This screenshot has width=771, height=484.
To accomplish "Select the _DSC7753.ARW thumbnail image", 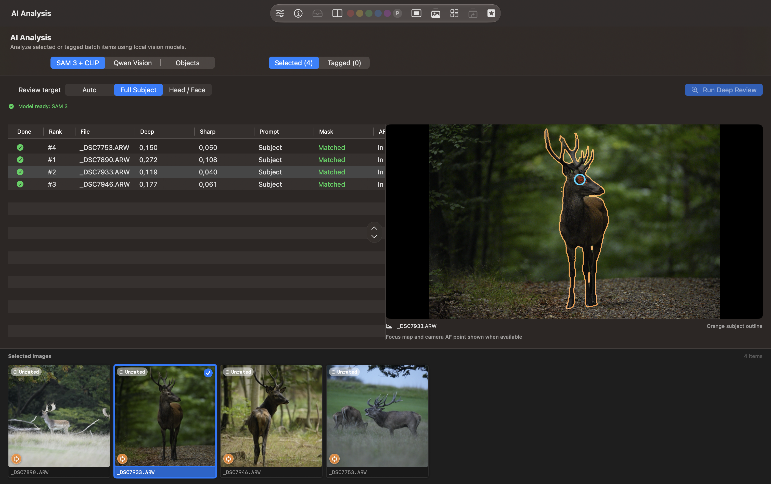I will 377,416.
